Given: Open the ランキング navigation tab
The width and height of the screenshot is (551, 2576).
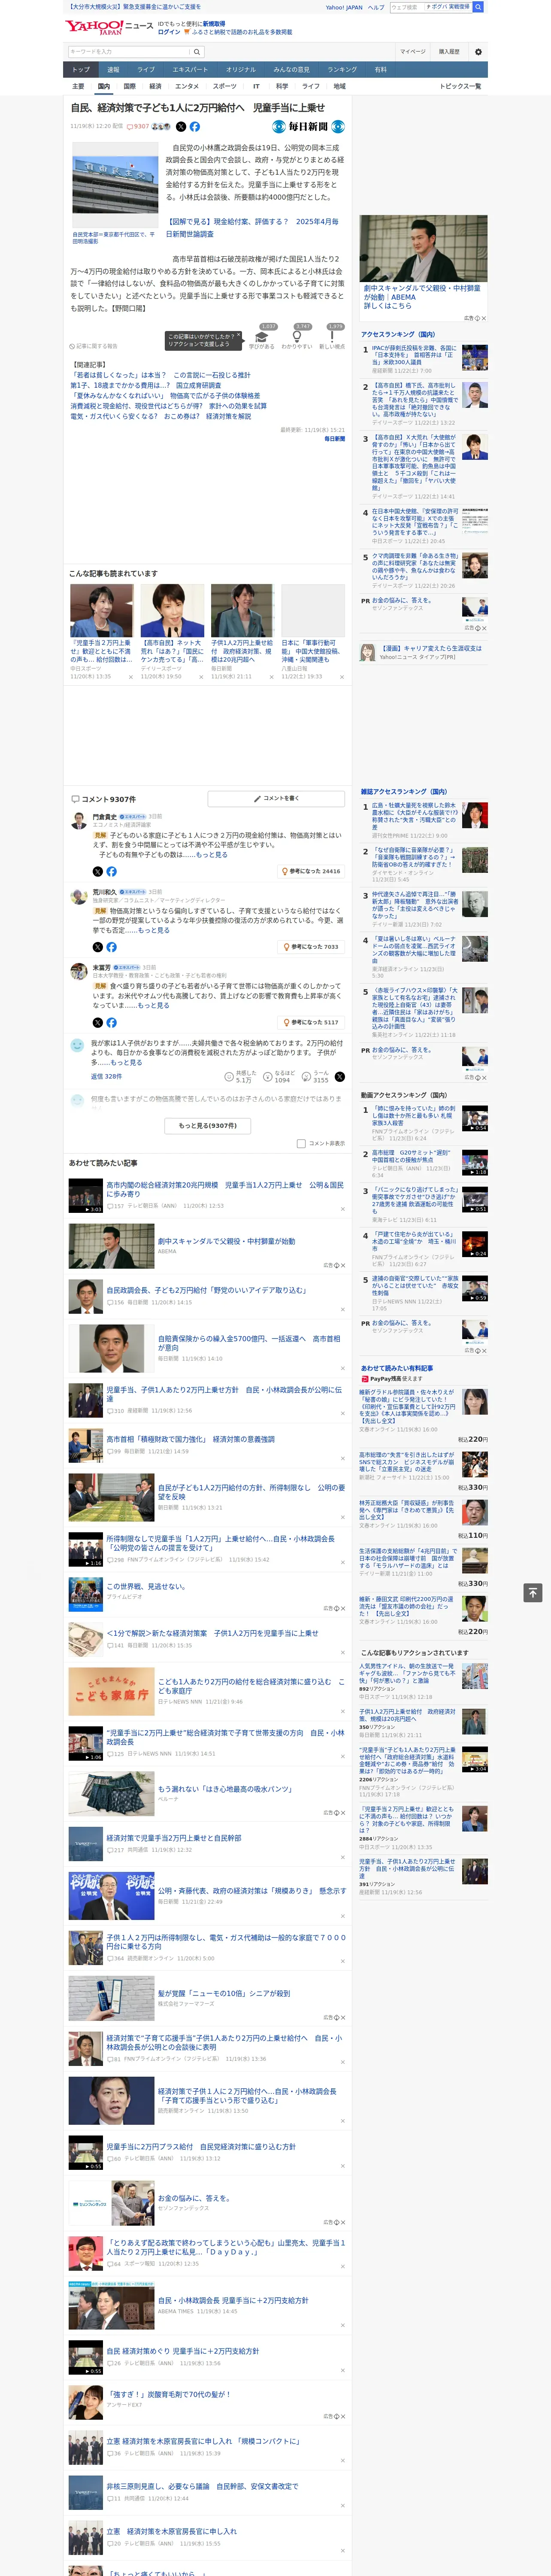Looking at the screenshot, I should point(342,69).
